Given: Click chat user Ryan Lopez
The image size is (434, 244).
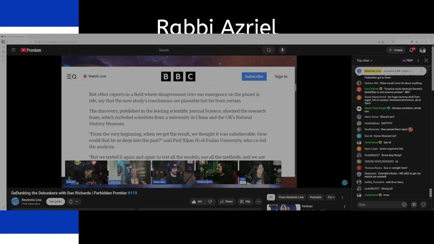Looking at the screenshot, I should click(x=371, y=149).
